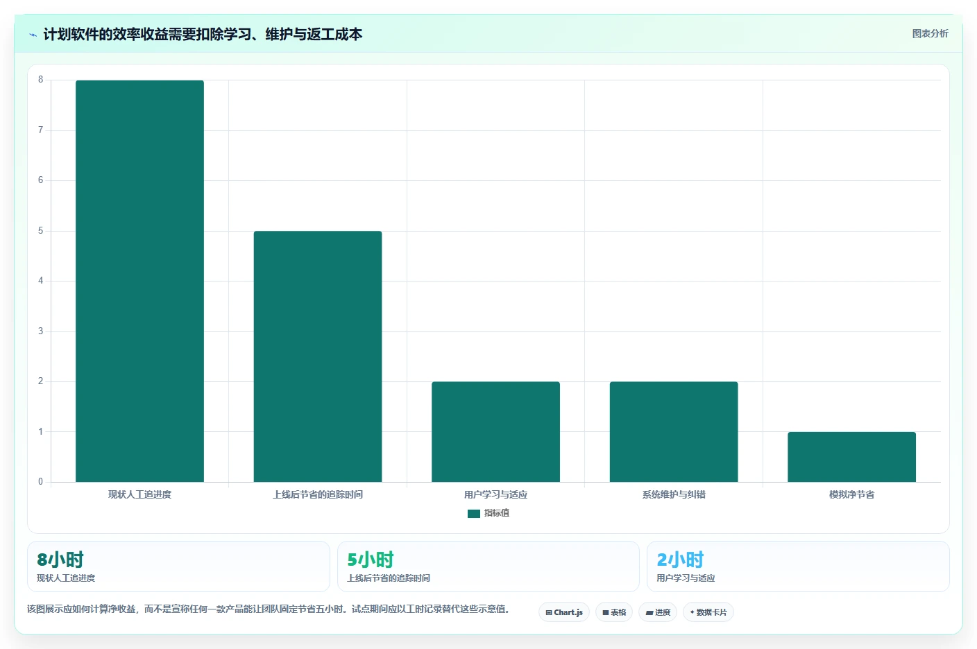Viewport: 977px width, 649px height.
Task: Click the 模拟净节省 axis label
Action: click(x=851, y=494)
